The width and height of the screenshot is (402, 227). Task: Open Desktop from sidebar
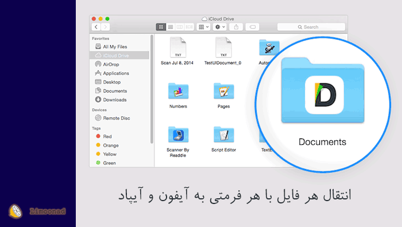tap(119, 82)
